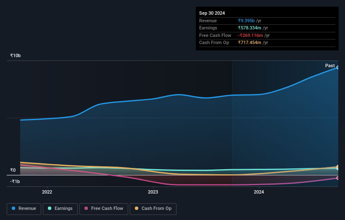Click the Sep 30 2024 tooltip date

212,13
